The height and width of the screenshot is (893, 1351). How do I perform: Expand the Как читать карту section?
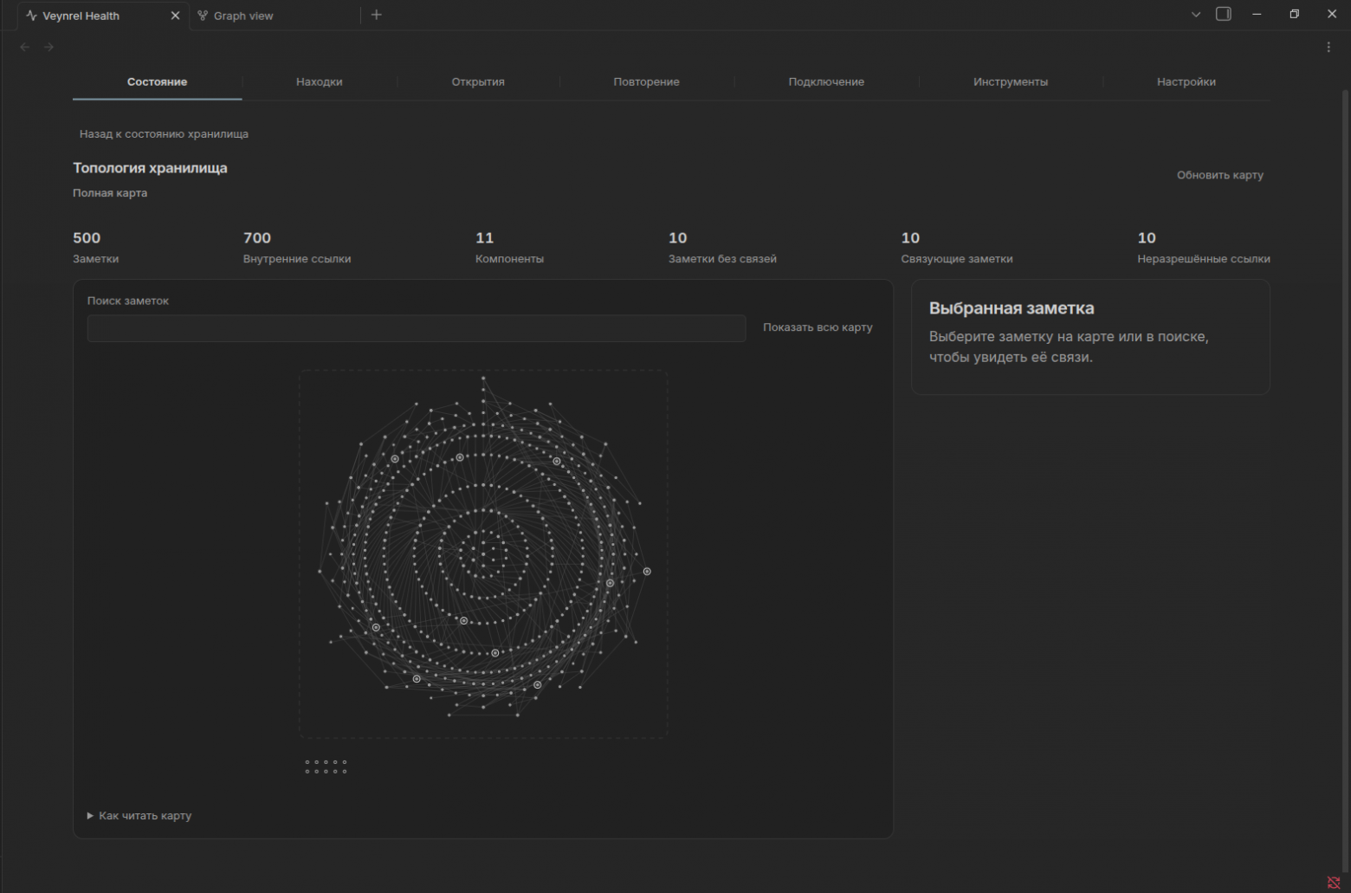coord(139,816)
